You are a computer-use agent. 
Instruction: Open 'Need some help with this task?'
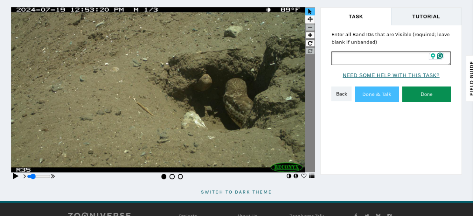coord(391,75)
